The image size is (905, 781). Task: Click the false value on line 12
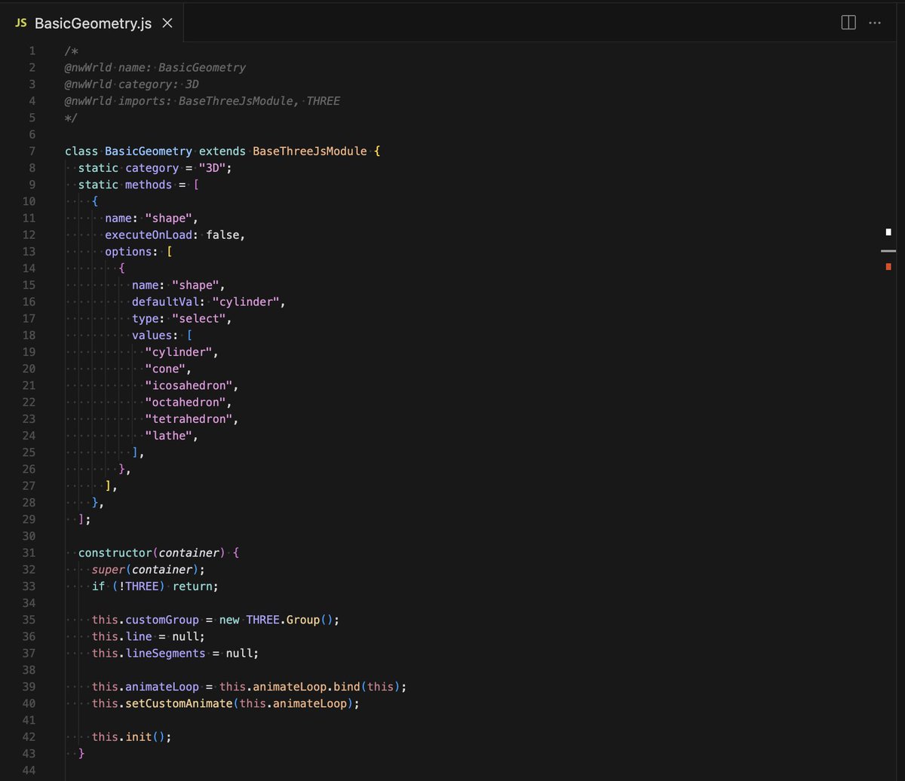tap(222, 234)
